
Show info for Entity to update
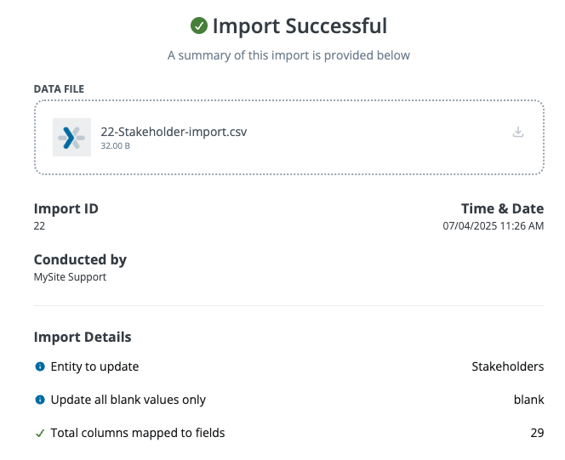(40, 366)
